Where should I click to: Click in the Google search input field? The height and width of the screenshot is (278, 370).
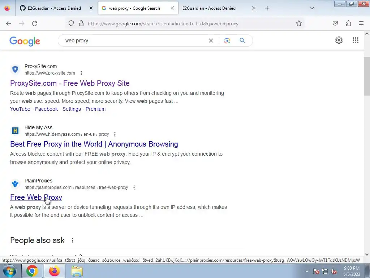click(x=134, y=41)
